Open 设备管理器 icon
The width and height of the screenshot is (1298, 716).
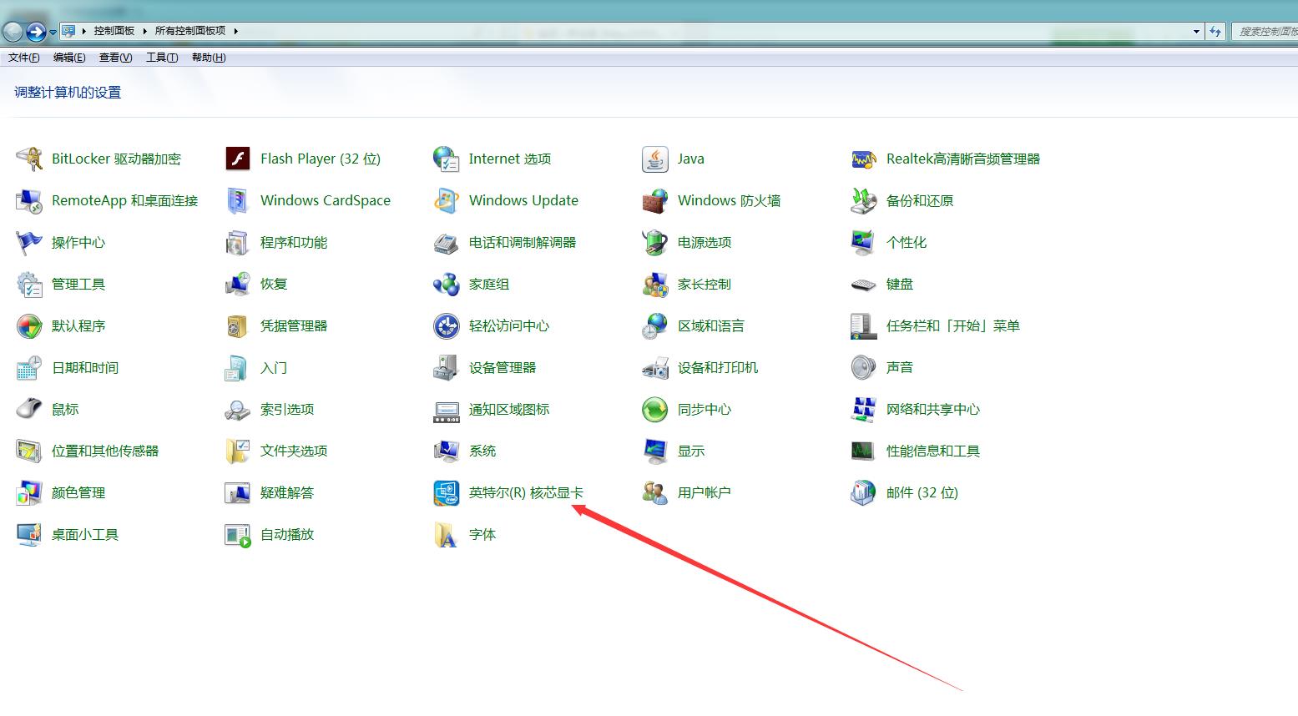tap(447, 367)
